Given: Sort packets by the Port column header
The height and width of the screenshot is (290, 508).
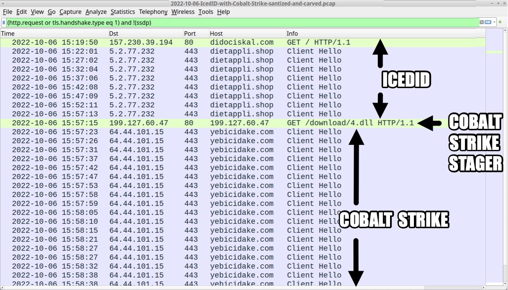Looking at the screenshot, I should pos(196,33).
